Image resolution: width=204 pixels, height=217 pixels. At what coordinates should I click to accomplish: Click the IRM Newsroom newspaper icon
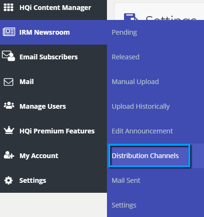pyautogui.click(x=9, y=32)
